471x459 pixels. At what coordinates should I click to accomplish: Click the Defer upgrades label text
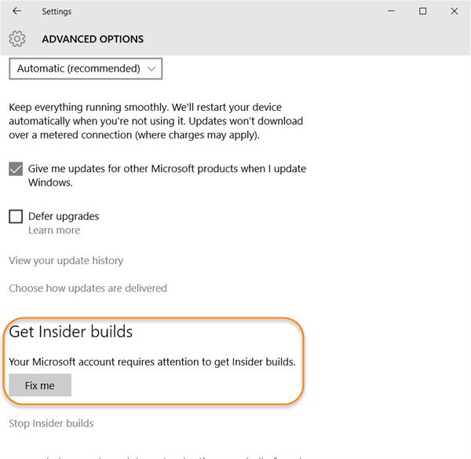(64, 216)
